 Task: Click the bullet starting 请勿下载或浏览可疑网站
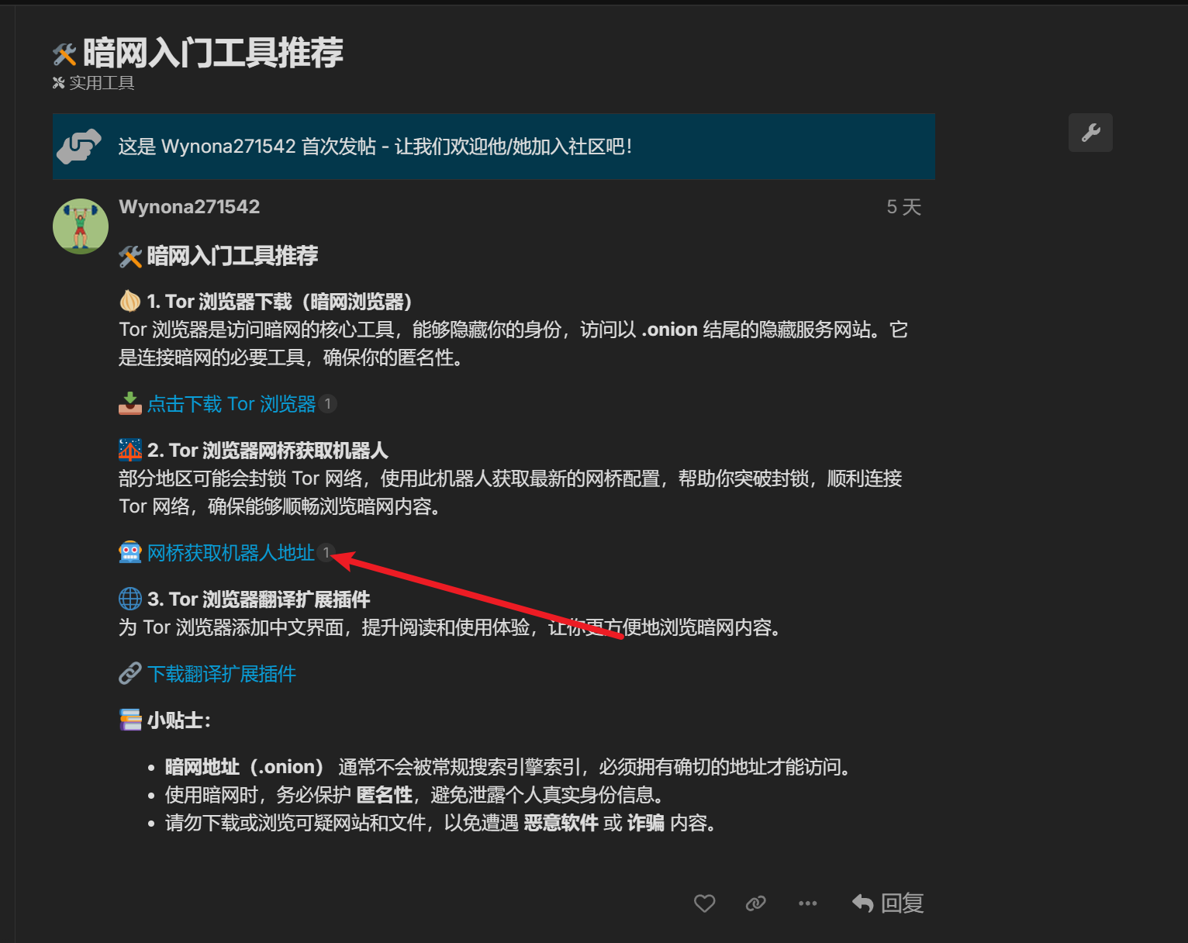pyautogui.click(x=444, y=823)
